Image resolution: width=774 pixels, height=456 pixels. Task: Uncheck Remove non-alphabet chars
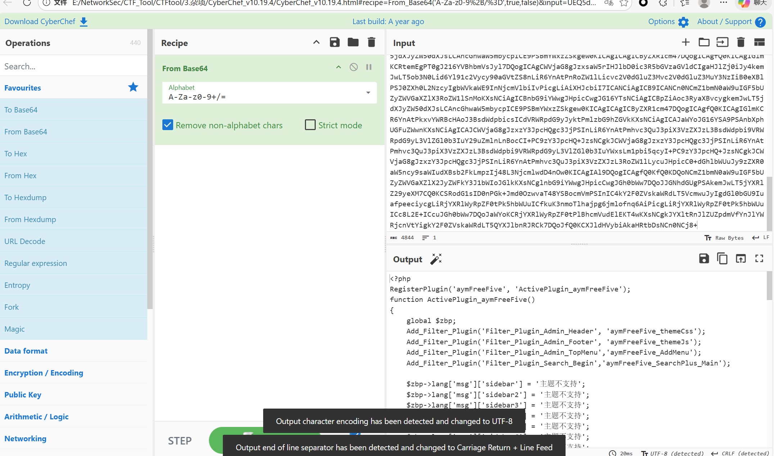click(168, 125)
